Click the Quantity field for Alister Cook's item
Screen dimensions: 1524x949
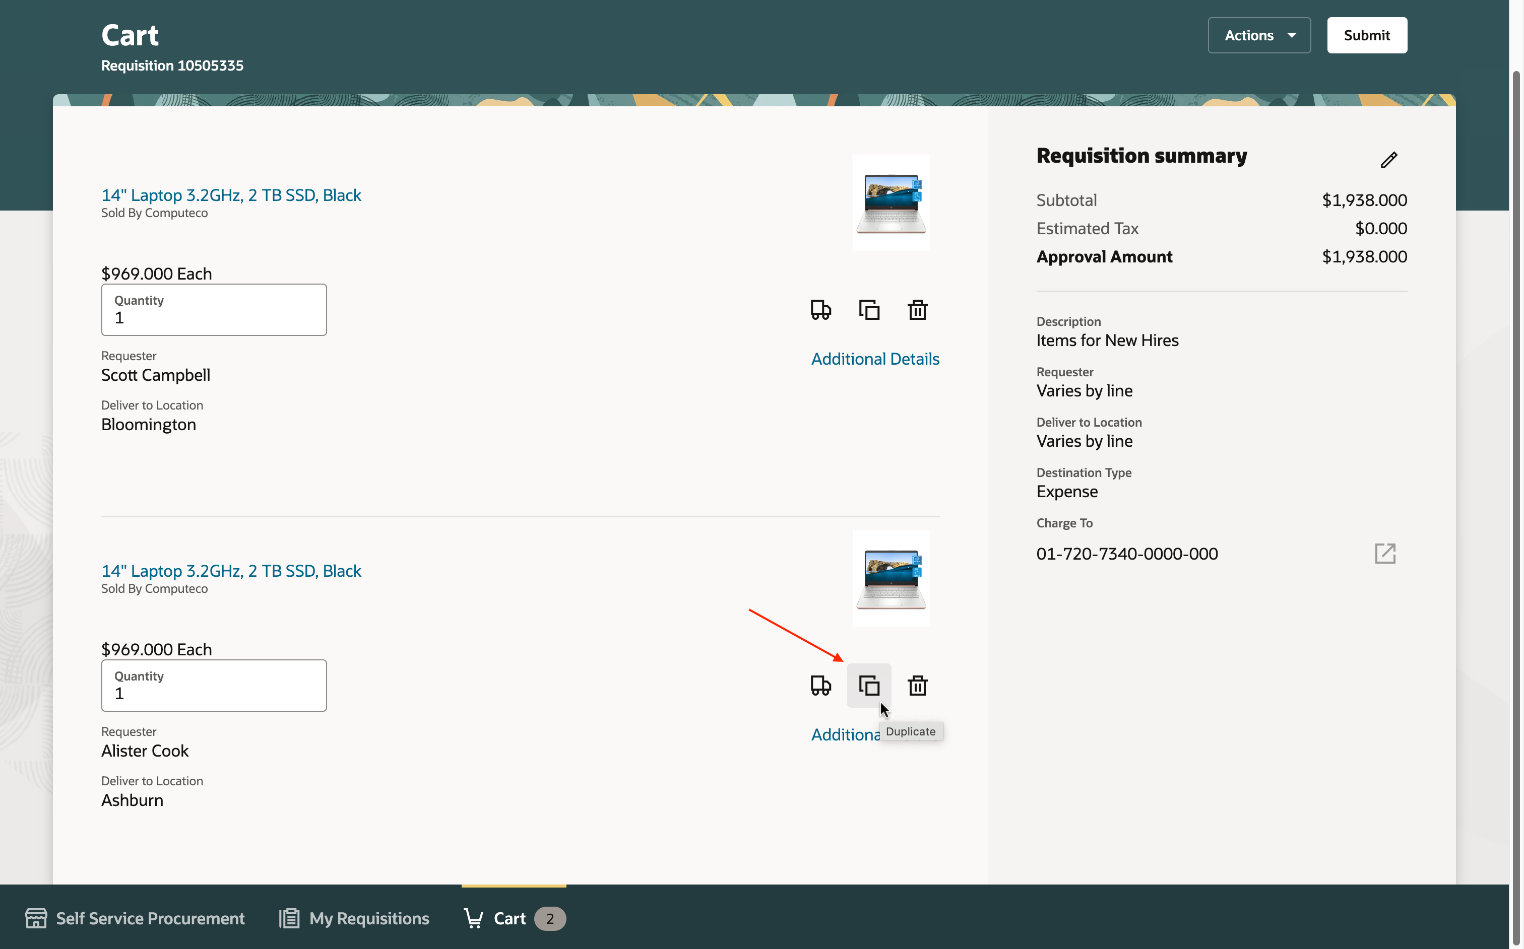tap(214, 686)
